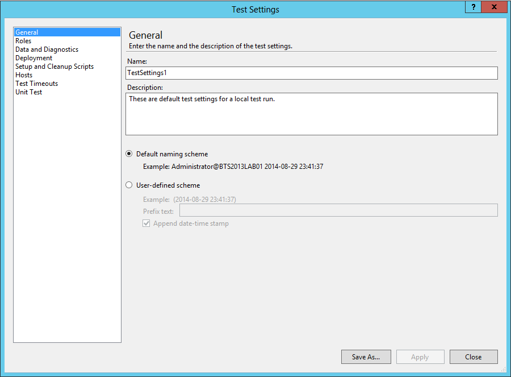
Task: Click the Apply button
Action: (420, 357)
